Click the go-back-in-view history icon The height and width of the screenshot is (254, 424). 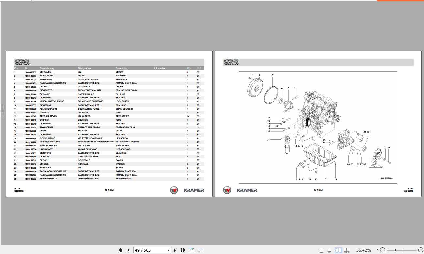tap(192, 250)
